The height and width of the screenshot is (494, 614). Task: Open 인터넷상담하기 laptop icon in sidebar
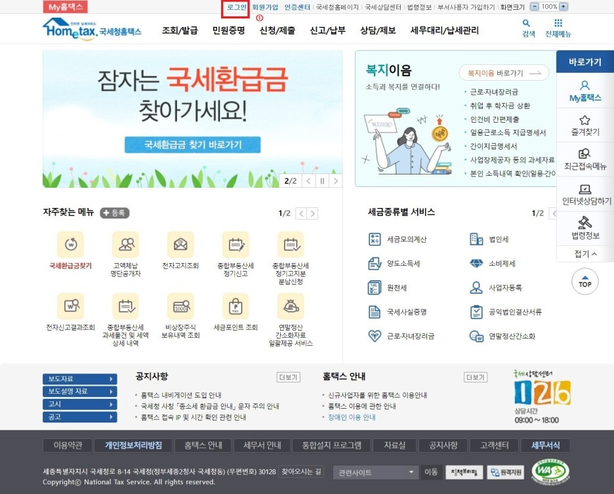[585, 190]
